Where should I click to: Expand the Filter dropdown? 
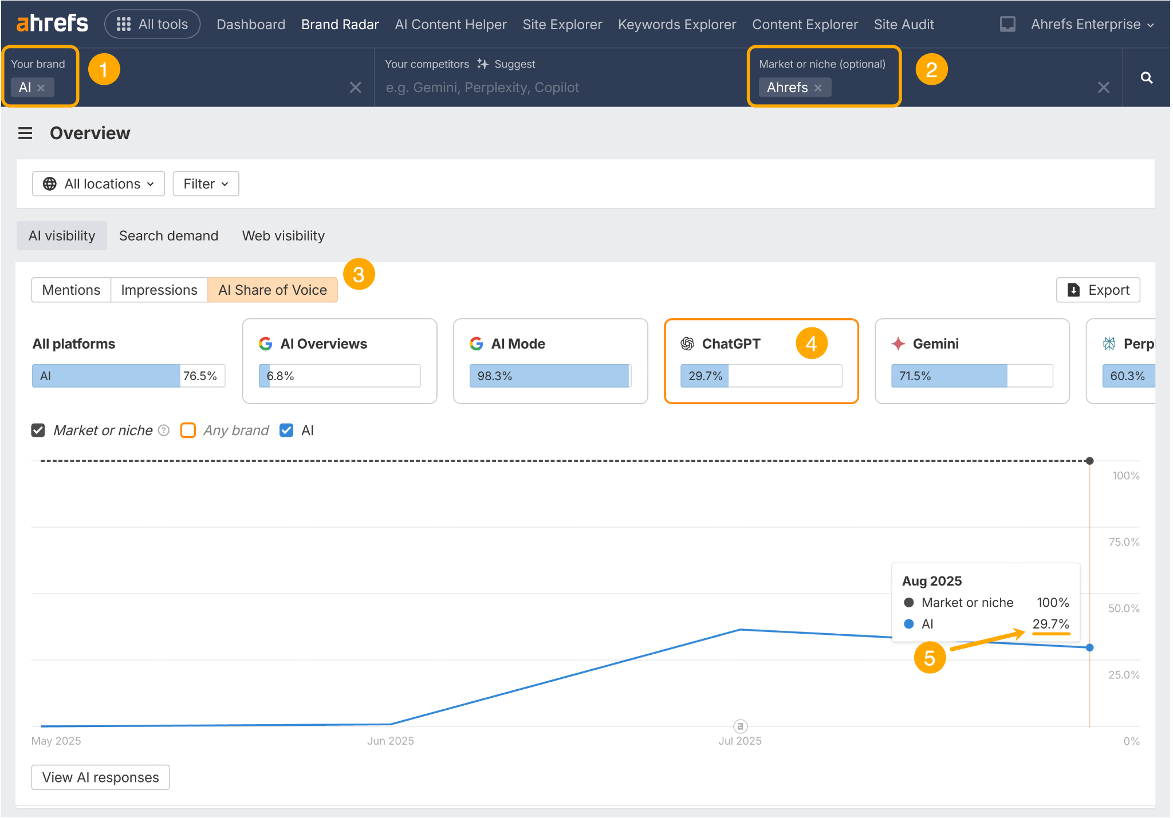tap(205, 184)
